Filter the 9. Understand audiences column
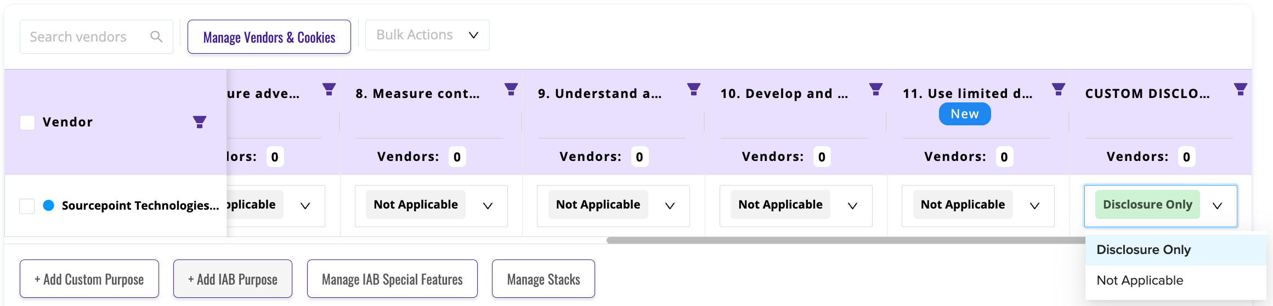The image size is (1273, 306). click(x=694, y=89)
